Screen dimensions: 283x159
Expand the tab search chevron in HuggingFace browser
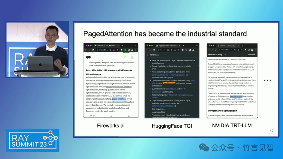[x=197, y=46]
